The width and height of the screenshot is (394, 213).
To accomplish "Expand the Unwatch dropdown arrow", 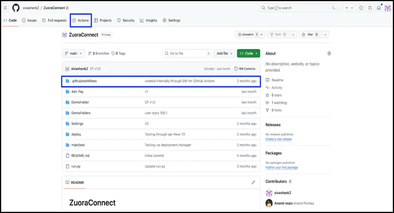I will pyautogui.click(x=262, y=34).
